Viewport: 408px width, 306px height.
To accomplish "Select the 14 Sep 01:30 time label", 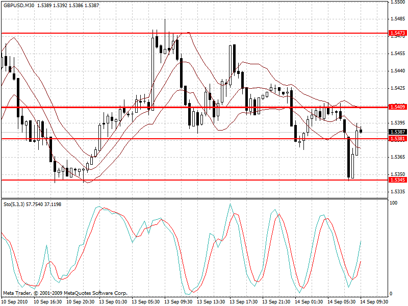I will [x=309, y=302].
